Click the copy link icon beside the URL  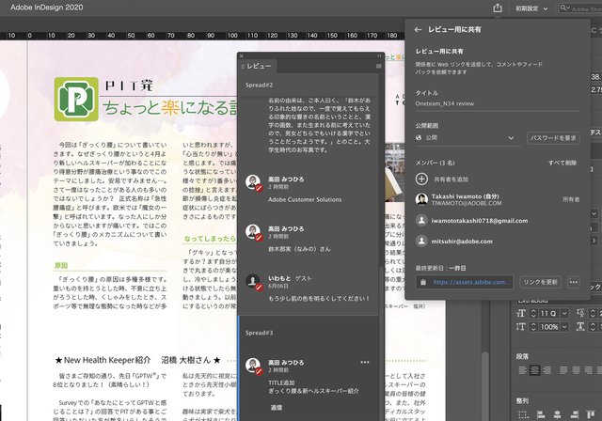tap(423, 281)
